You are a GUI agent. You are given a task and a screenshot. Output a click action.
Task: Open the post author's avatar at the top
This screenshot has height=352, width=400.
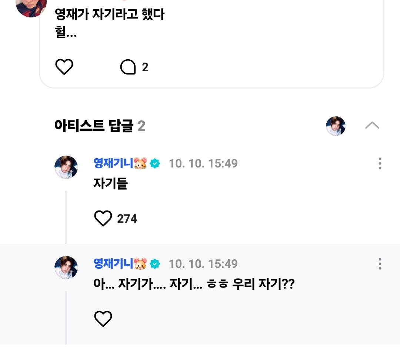[x=31, y=7]
